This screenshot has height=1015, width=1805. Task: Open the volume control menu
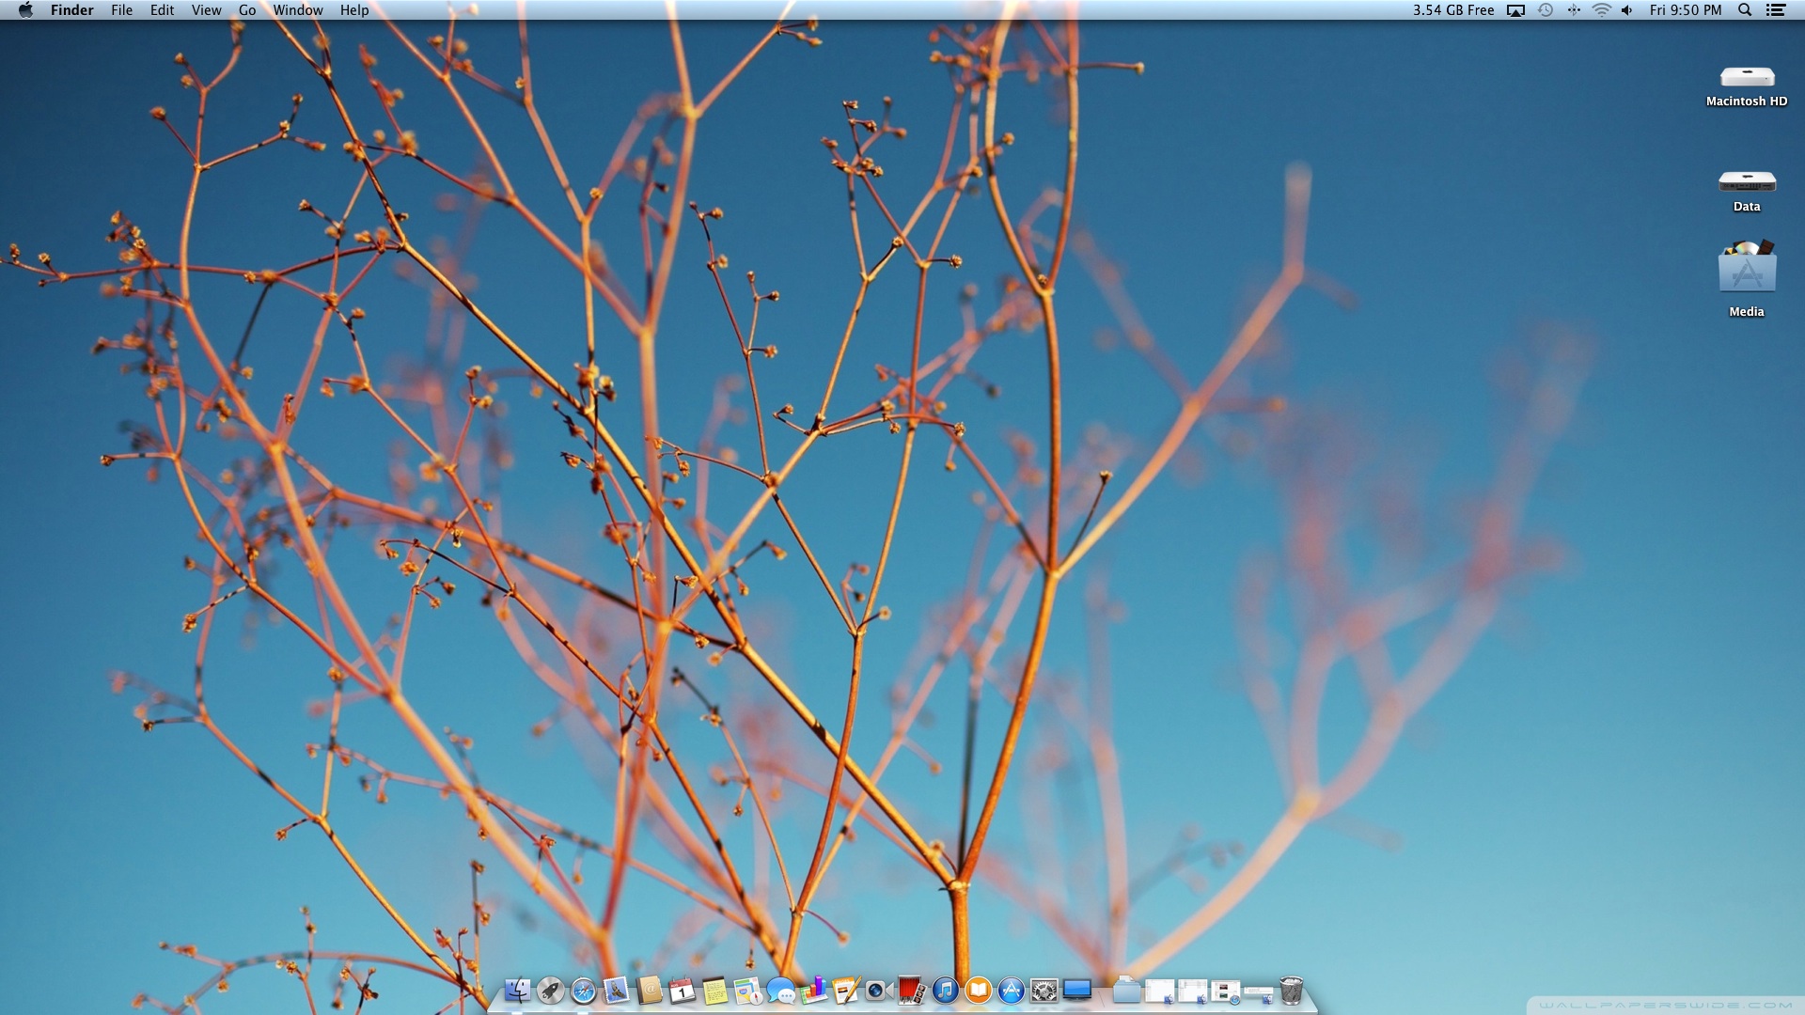click(1627, 10)
